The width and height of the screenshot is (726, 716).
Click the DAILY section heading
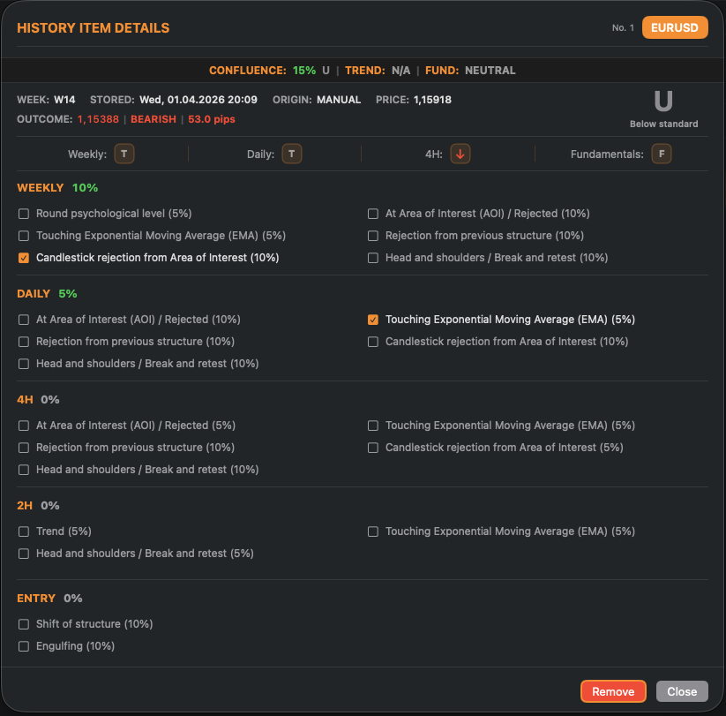pos(34,294)
